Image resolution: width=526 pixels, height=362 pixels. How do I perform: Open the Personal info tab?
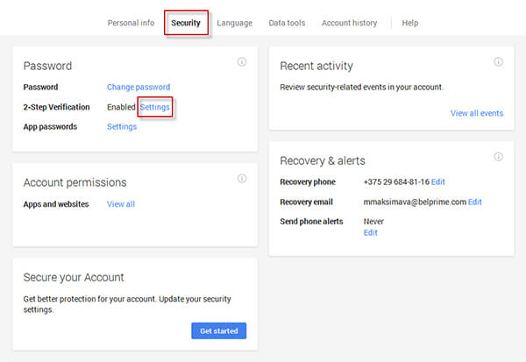[131, 23]
